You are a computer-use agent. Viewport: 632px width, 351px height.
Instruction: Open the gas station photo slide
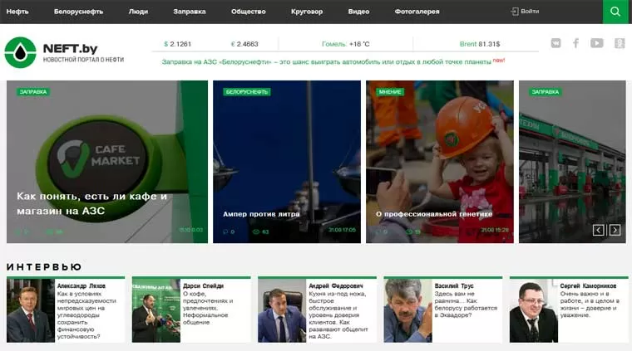(x=572, y=162)
